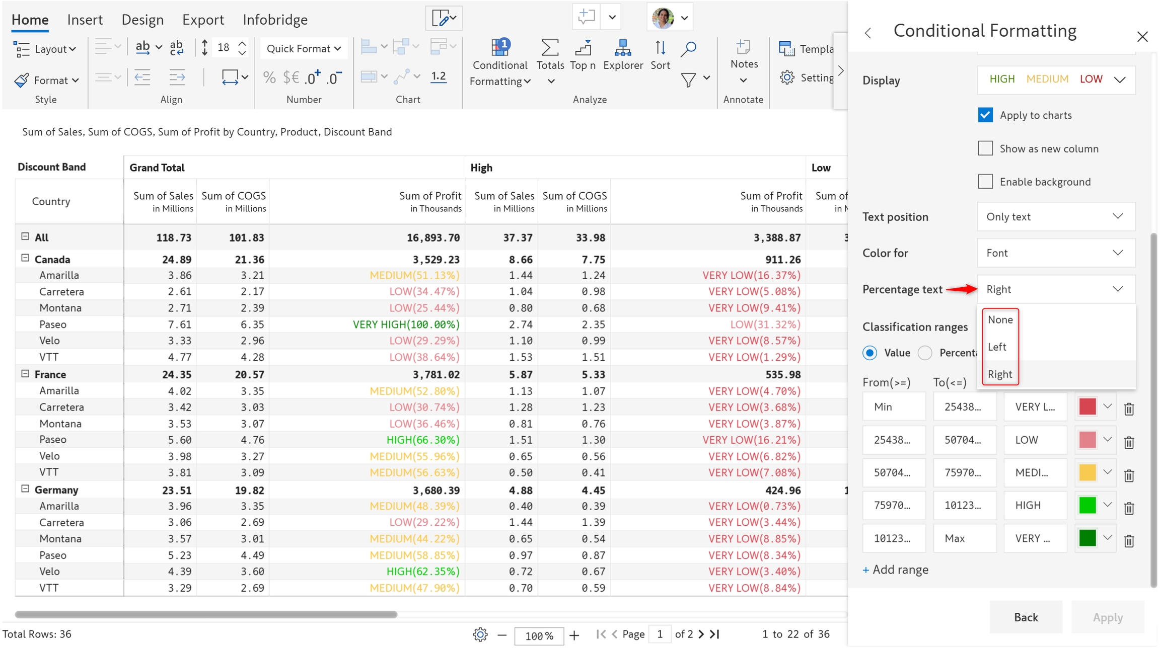This screenshot has height=650, width=1160.
Task: Switch to the Insert tab
Action: tap(85, 20)
